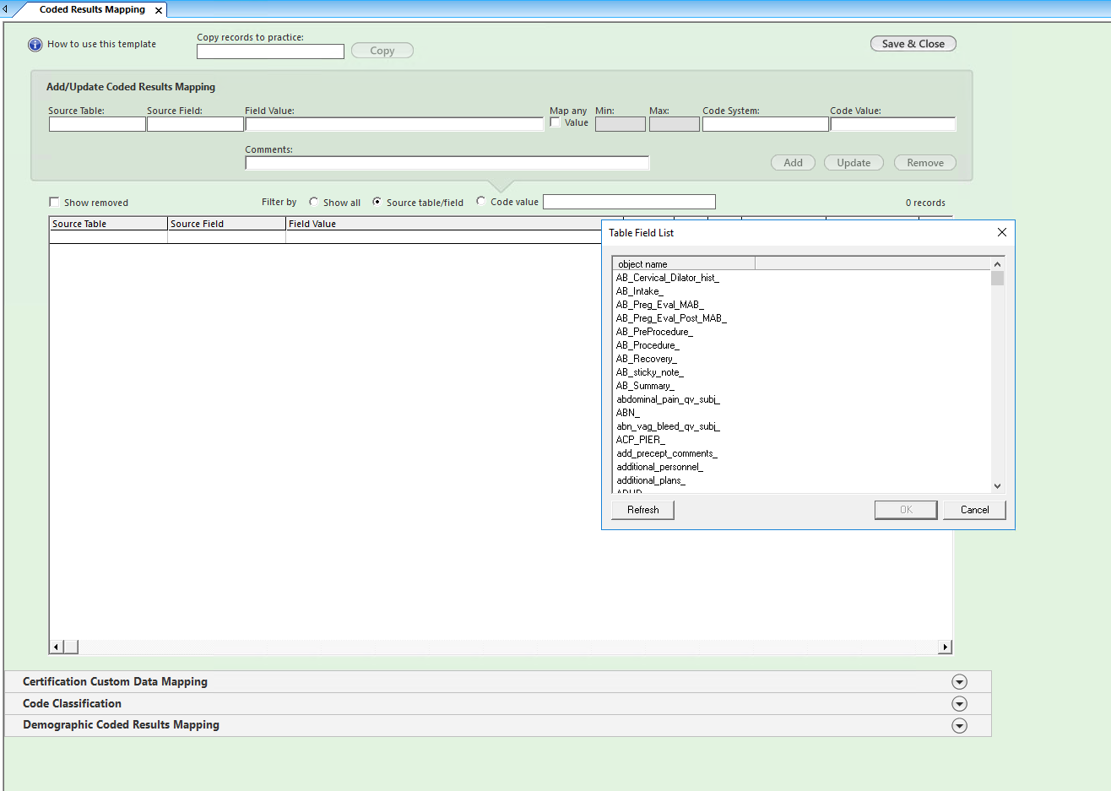
Task: Click the Field Value column header
Action: (442, 224)
